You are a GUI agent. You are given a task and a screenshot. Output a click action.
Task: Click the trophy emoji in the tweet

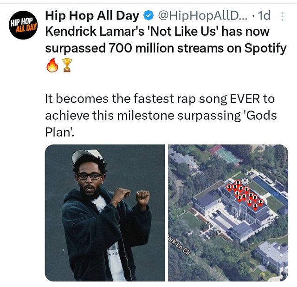tap(67, 65)
